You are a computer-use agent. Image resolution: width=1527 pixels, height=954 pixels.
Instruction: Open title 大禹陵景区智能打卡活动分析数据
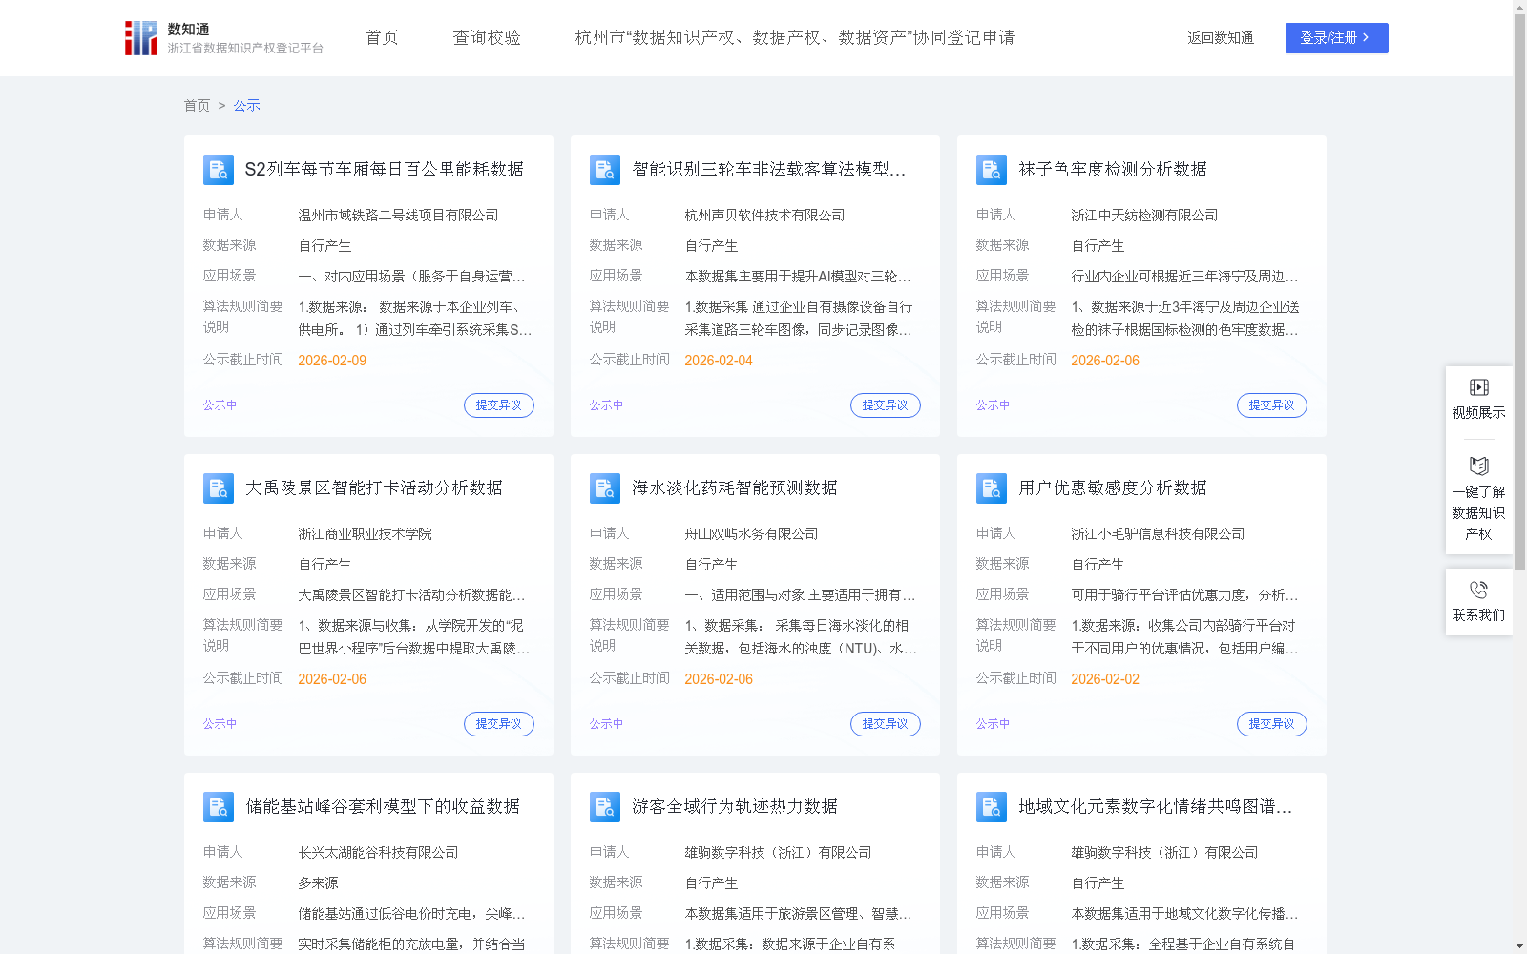(x=374, y=488)
